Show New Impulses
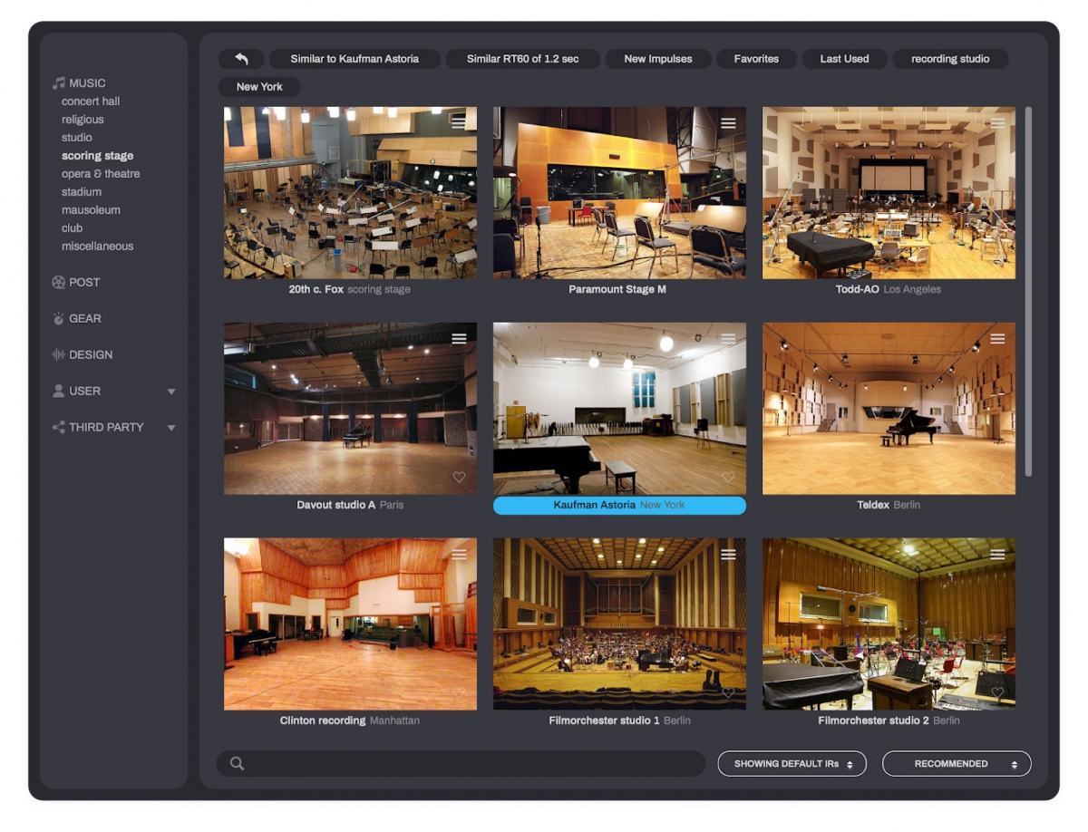1088x832 pixels. point(658,59)
